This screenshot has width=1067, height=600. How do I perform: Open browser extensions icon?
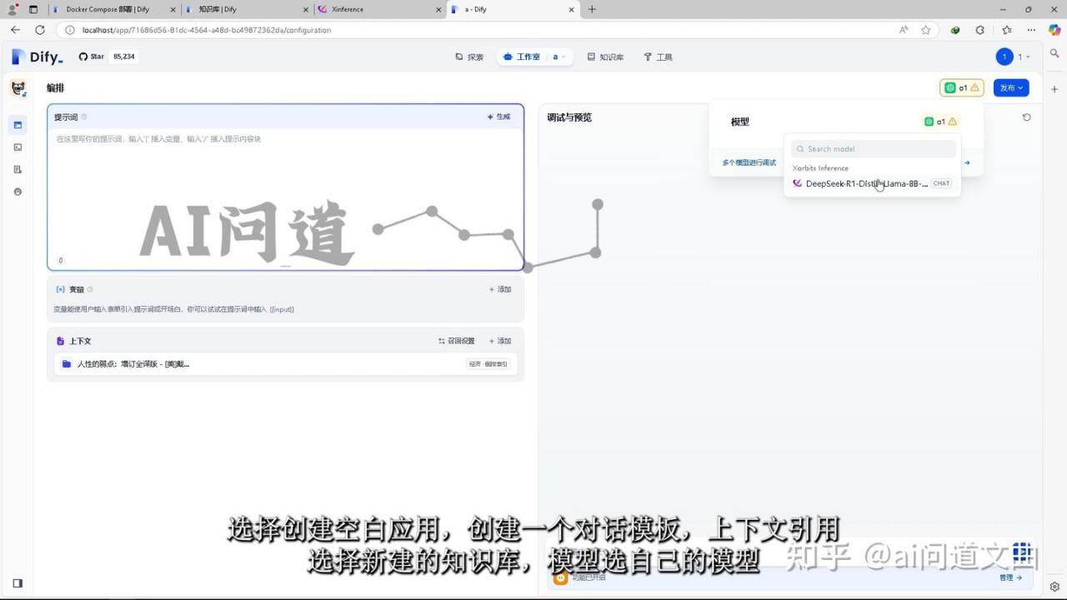[x=979, y=30]
